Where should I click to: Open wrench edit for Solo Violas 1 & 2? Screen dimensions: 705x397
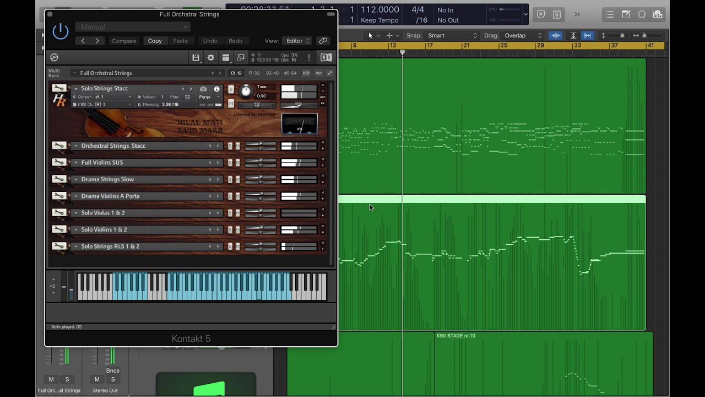pos(58,212)
